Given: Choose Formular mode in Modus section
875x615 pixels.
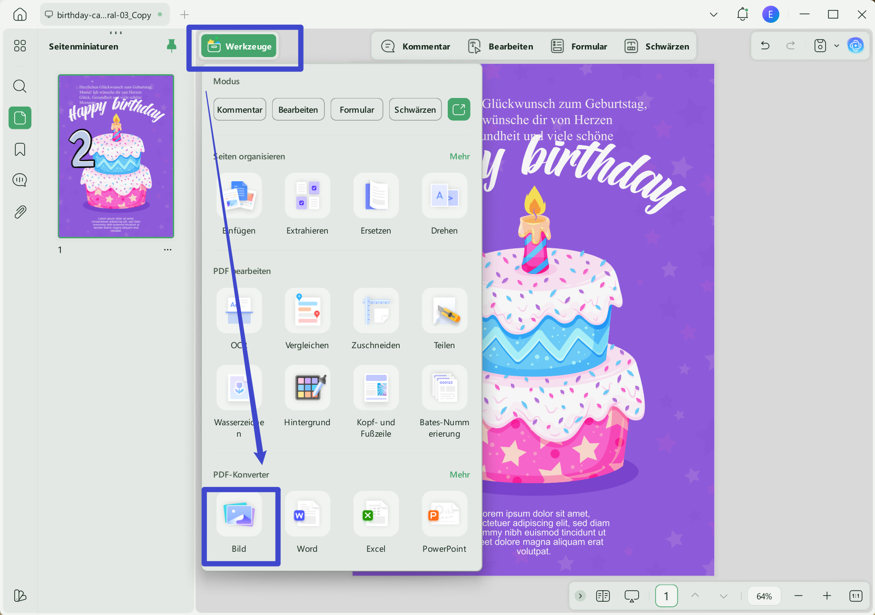Looking at the screenshot, I should (357, 109).
